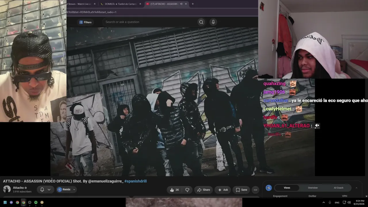Open the Attacho channel name link
The image size is (368, 207).
(x=18, y=188)
